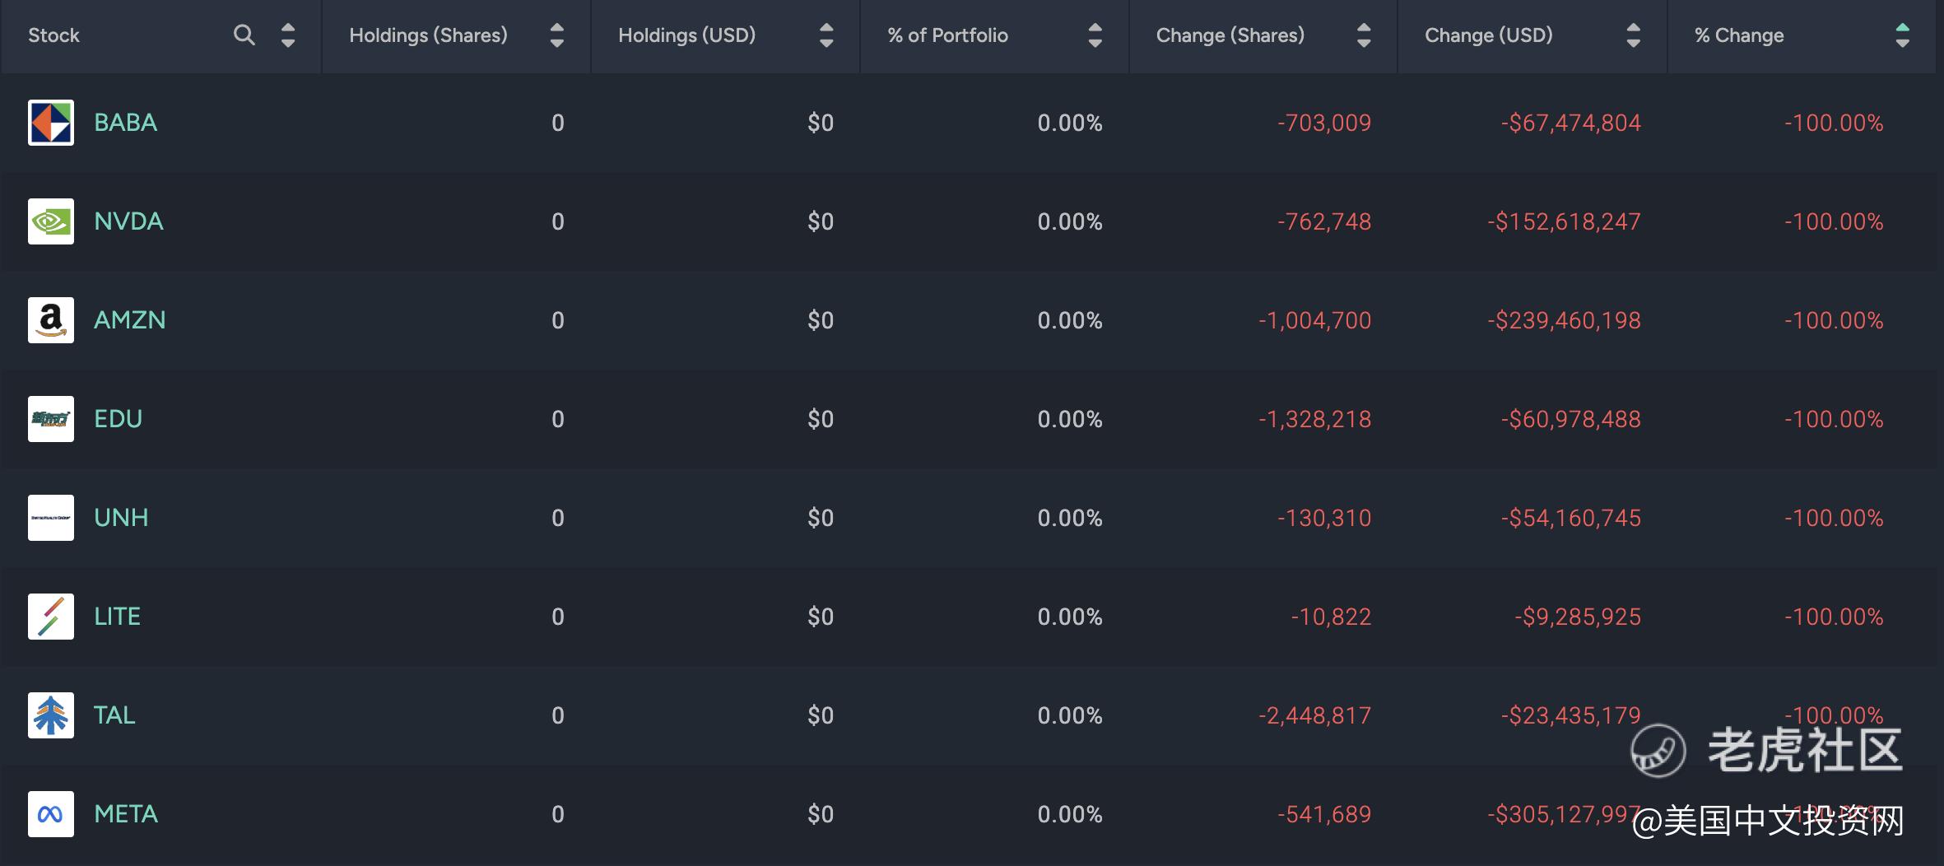
Task: Select the Holdings (USD) column header
Action: (686, 35)
